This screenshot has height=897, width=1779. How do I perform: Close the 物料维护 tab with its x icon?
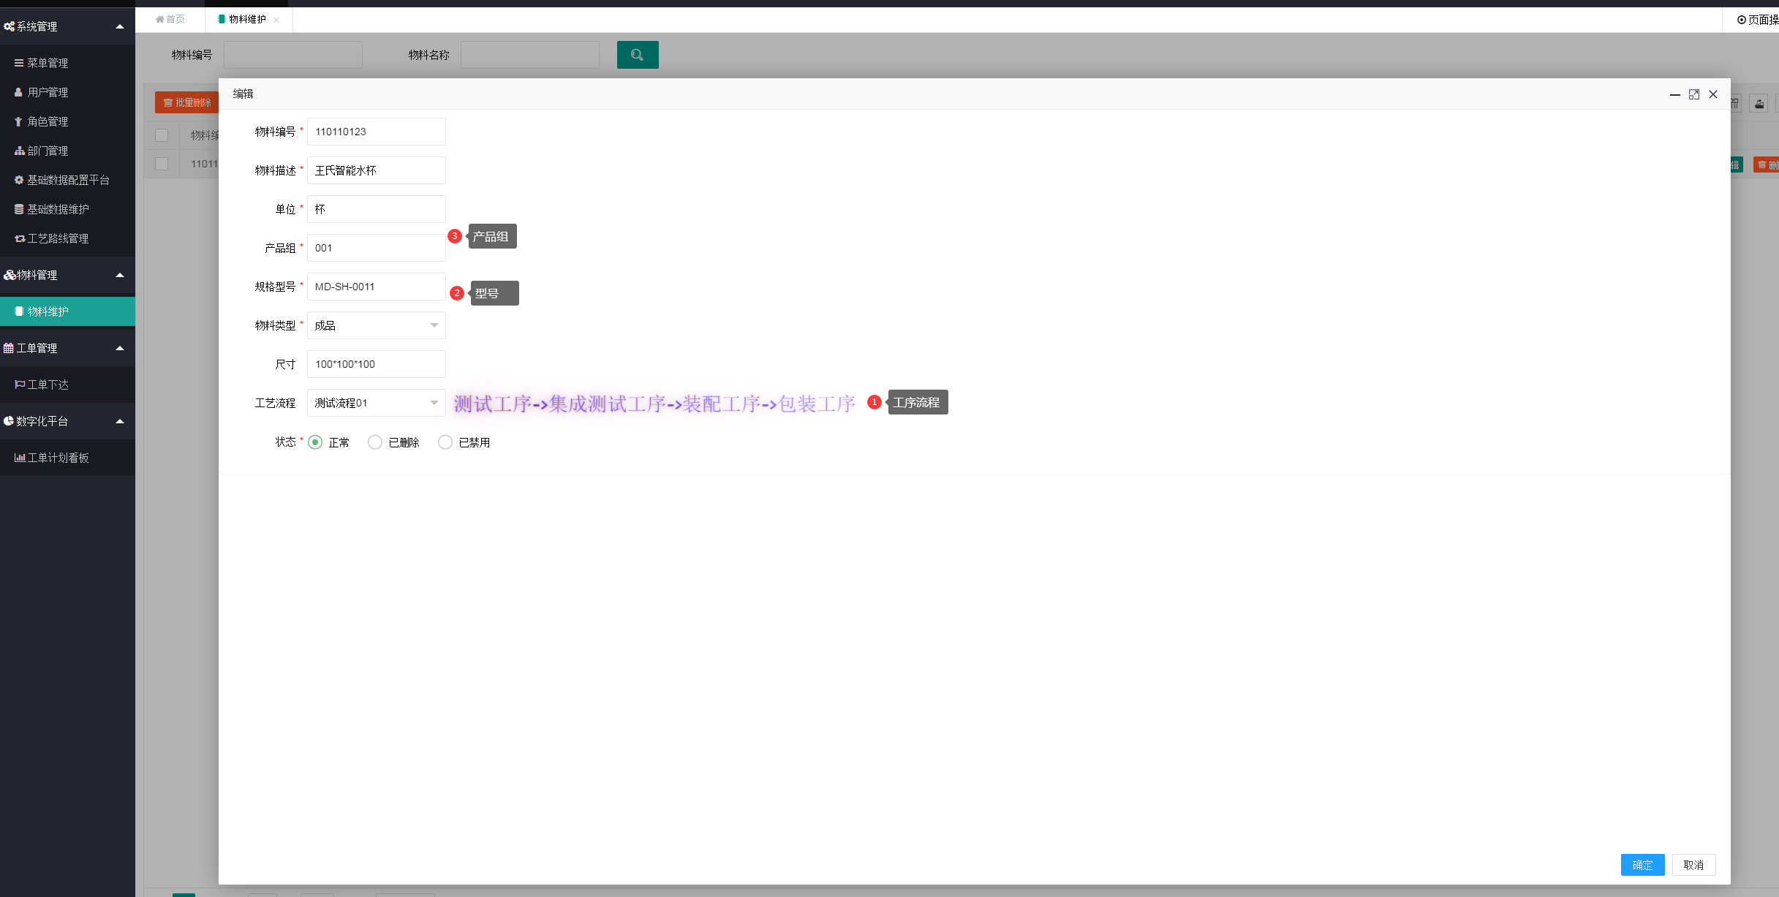pyautogui.click(x=276, y=20)
